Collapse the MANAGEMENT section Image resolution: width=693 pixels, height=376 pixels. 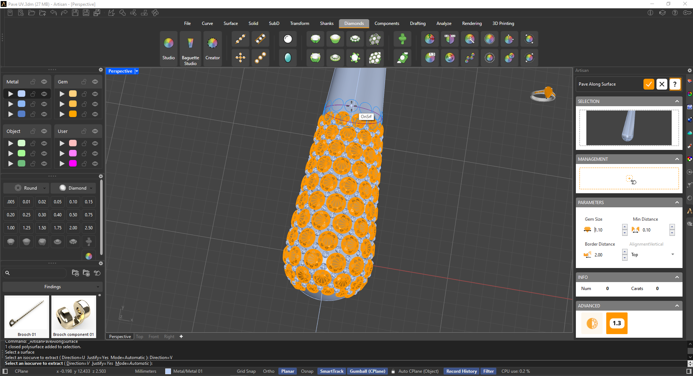click(677, 159)
